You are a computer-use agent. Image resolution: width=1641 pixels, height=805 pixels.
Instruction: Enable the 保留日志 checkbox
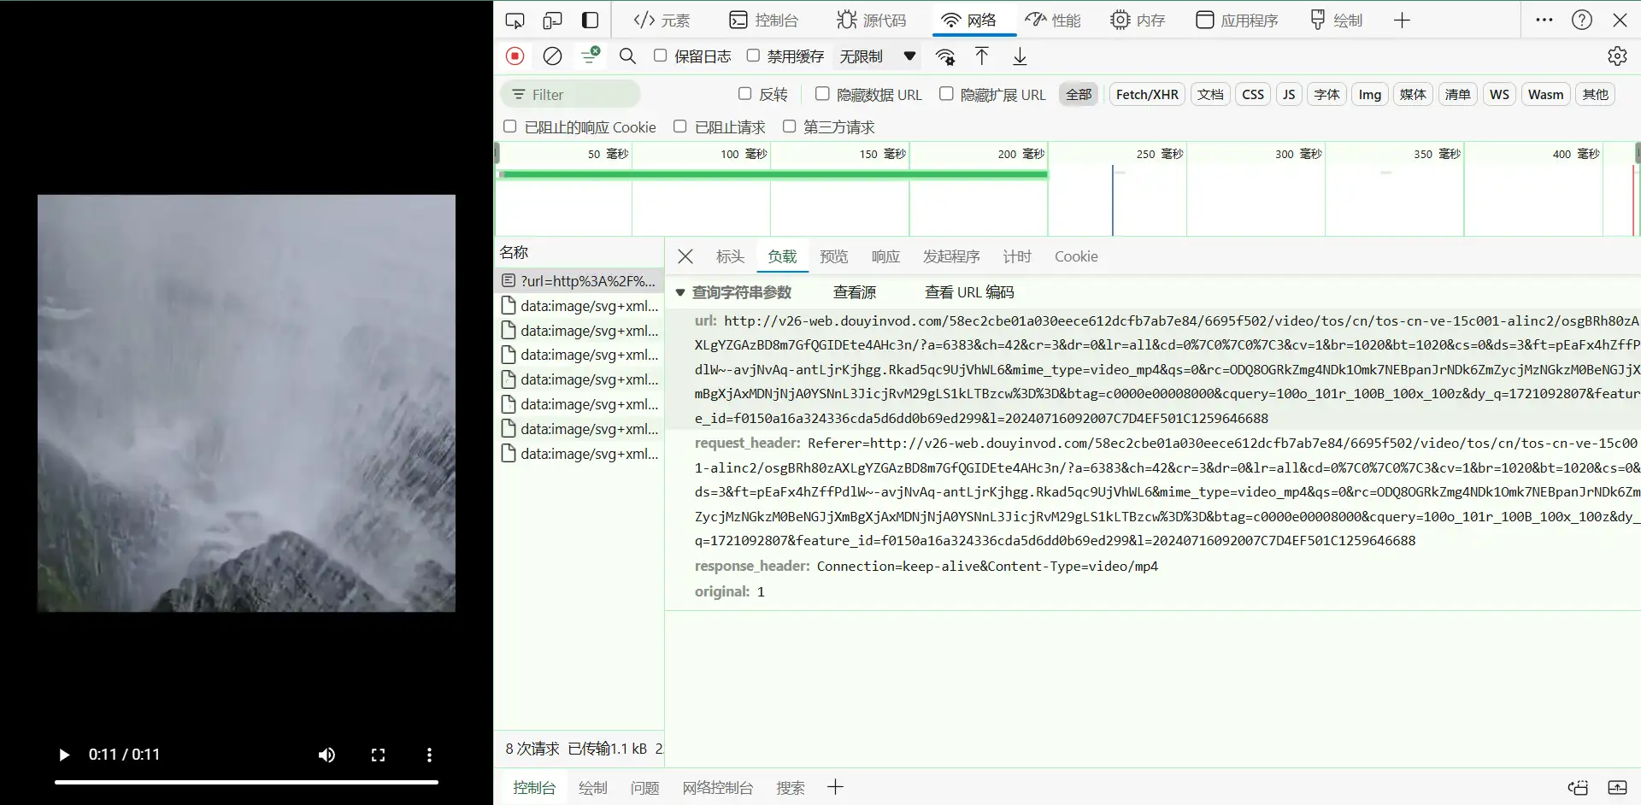point(660,56)
